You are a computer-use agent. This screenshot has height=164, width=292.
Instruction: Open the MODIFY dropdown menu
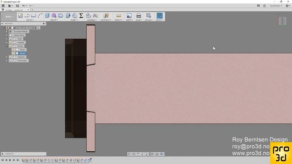(74, 20)
